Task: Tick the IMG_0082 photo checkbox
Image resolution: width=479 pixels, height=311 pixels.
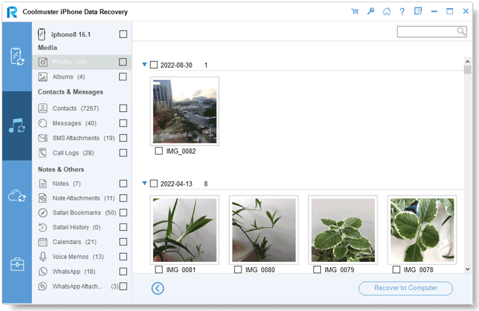Action: pos(159,151)
